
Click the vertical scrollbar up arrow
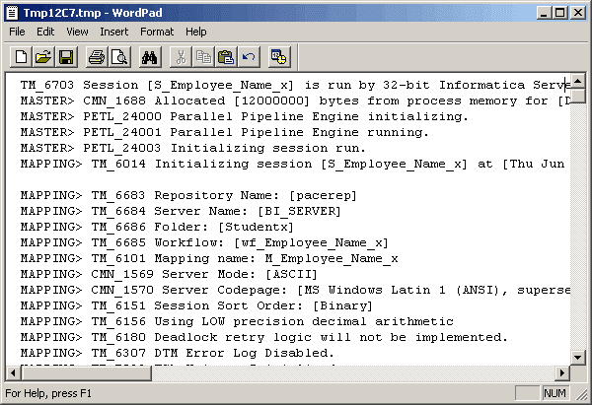tap(578, 81)
